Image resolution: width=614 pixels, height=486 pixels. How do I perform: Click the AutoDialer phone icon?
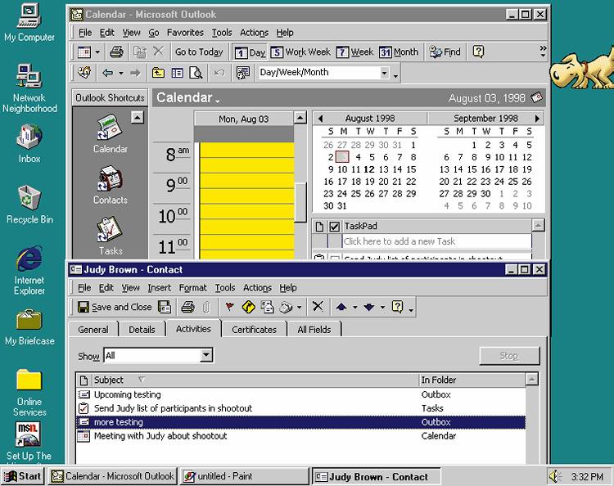286,307
